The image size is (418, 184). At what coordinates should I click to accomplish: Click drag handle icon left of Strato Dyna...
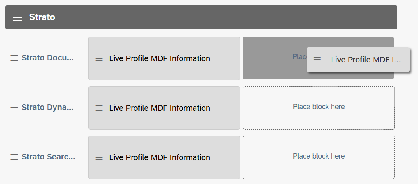click(x=14, y=108)
